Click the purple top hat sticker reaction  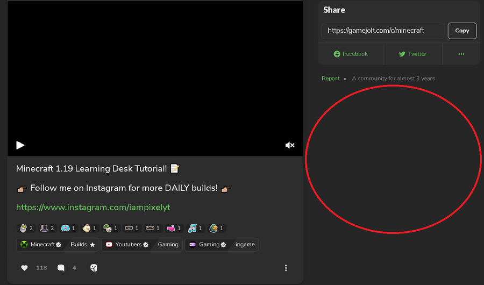tap(47, 228)
